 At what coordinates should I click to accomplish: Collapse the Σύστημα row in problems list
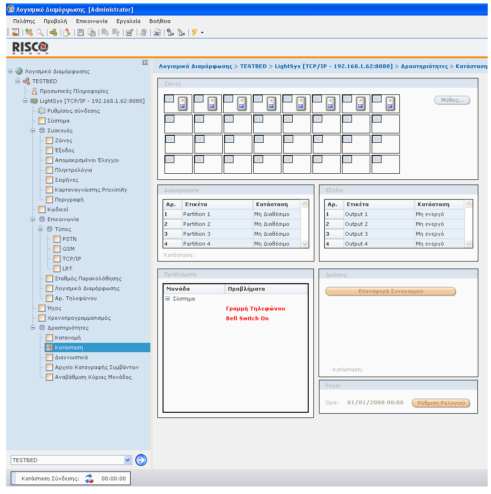click(168, 299)
